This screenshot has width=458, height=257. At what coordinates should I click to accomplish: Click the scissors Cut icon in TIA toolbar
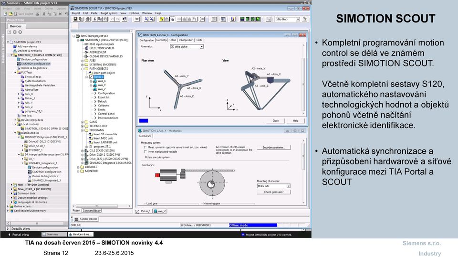pyautogui.click(x=44, y=14)
